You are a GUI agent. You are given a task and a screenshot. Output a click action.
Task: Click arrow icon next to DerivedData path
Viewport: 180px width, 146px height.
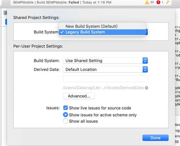[x=147, y=88]
